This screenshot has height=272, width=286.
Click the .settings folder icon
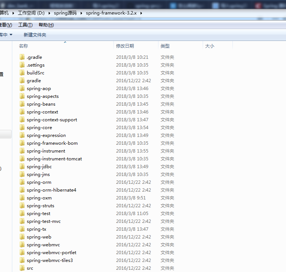click(x=22, y=65)
